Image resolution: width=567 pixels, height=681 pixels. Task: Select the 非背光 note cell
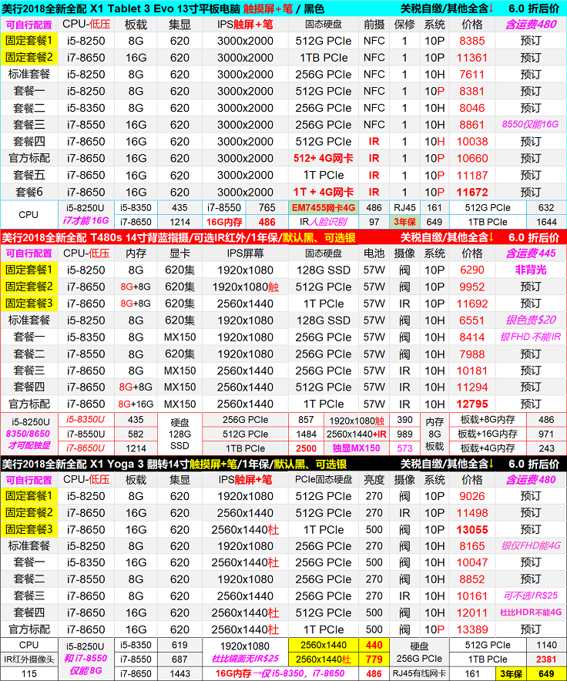pos(531,270)
